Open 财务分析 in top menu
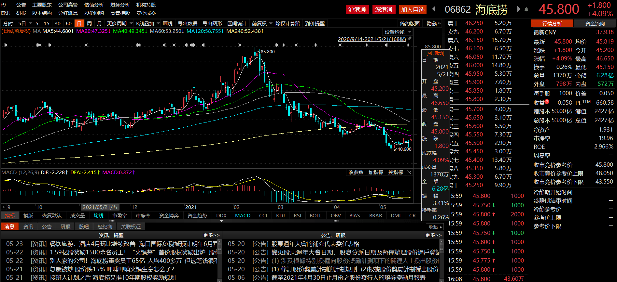617x282 pixels. click(x=120, y=5)
